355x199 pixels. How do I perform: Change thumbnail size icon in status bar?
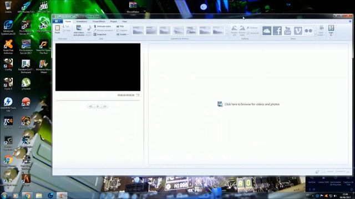coord(317,172)
